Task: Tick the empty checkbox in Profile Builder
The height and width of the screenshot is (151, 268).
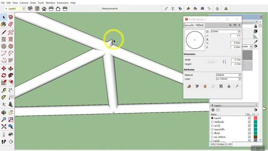Action: tap(240, 39)
